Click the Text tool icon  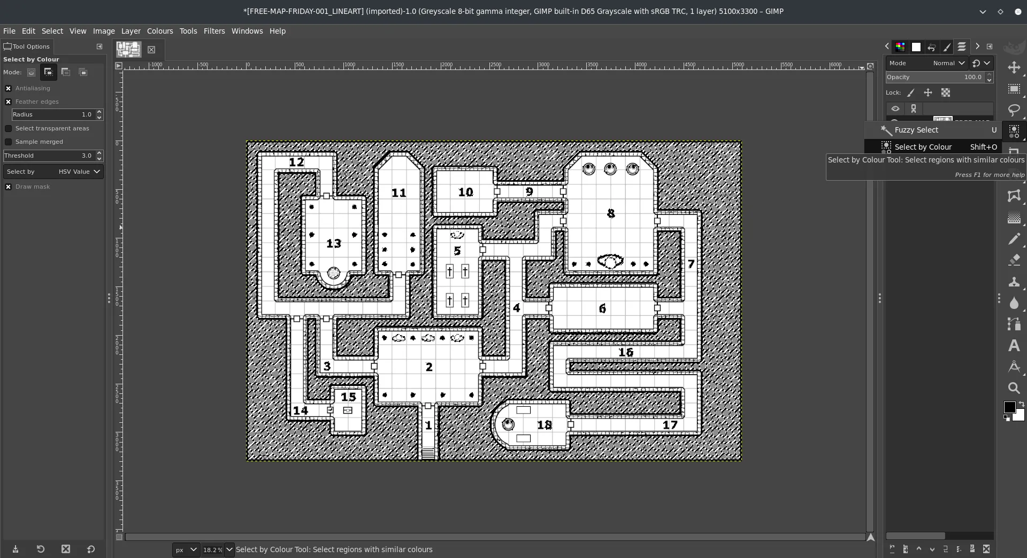pos(1014,346)
